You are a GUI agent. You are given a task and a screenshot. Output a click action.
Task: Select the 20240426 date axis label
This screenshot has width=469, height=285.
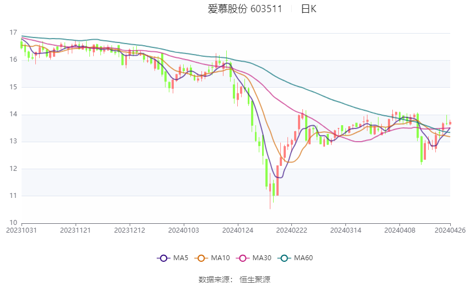[450, 230]
